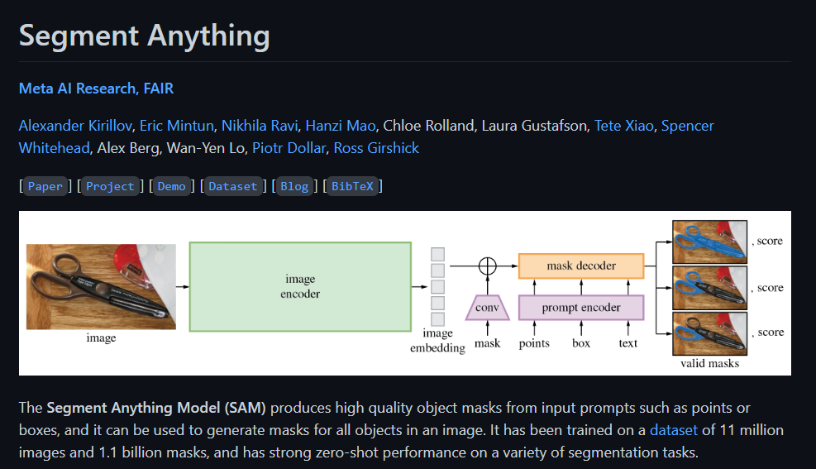Visit Eric Mintun's author page
816x469 pixels.
(x=176, y=126)
